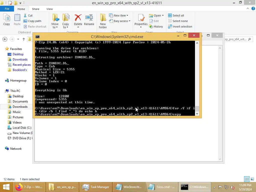
Task: Click the network tray icon
Action: (226, 187)
